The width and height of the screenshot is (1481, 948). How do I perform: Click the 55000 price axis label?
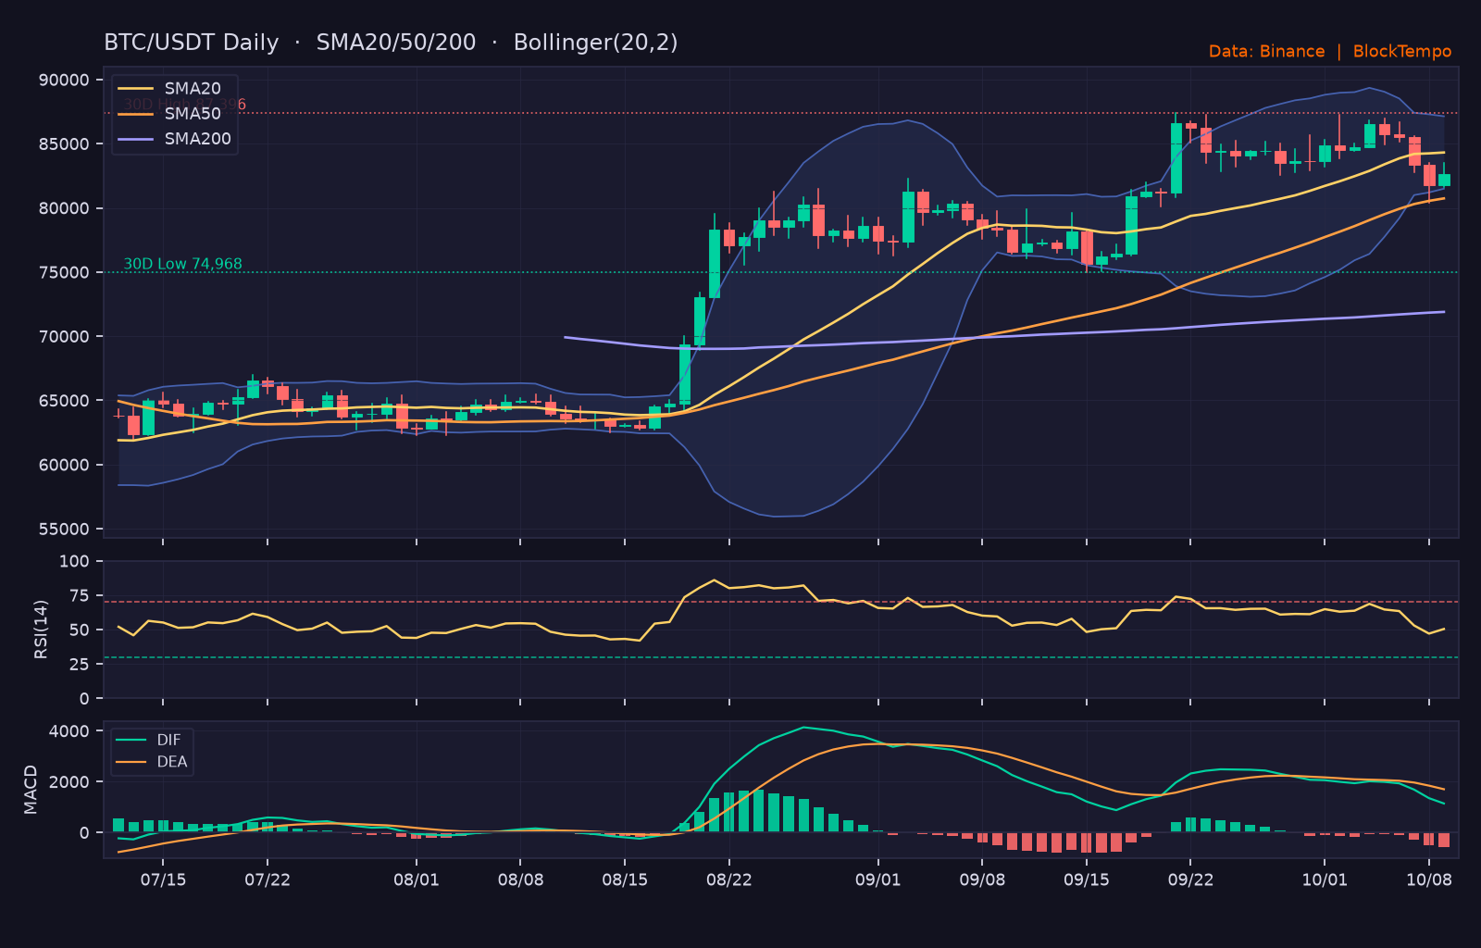click(x=64, y=530)
